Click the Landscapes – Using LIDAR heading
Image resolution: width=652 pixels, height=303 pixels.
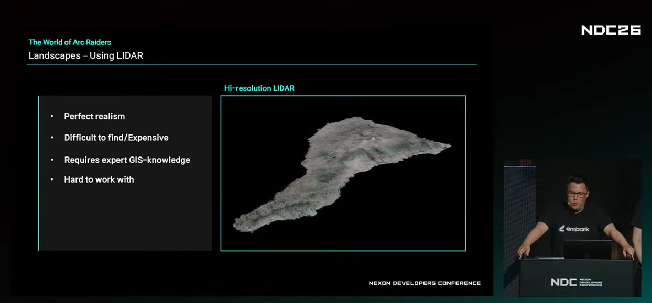click(x=85, y=55)
